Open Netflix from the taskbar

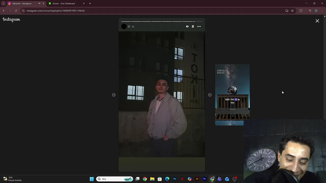click(x=182, y=179)
